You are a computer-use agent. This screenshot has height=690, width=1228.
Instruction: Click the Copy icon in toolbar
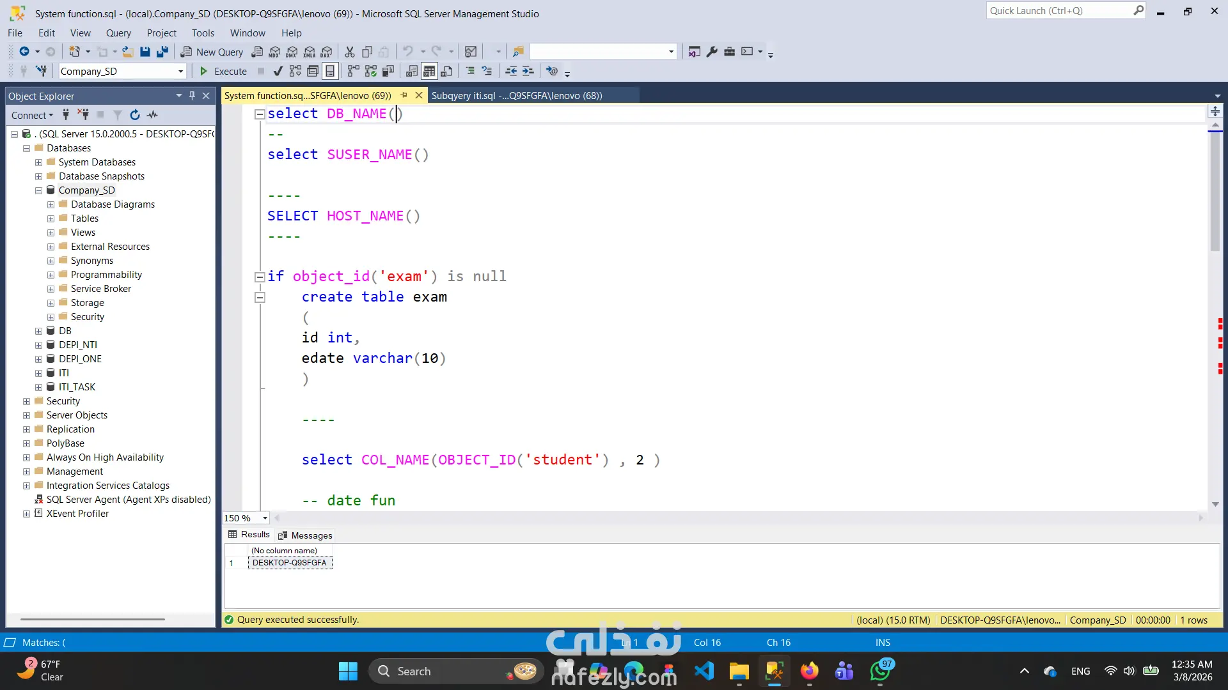(x=367, y=52)
